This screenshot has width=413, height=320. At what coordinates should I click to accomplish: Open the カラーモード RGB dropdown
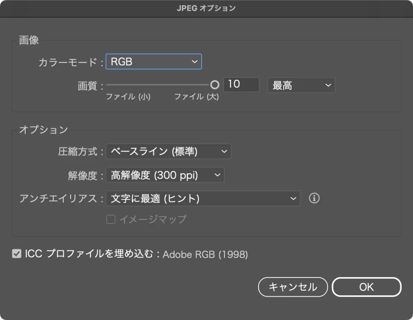(154, 62)
